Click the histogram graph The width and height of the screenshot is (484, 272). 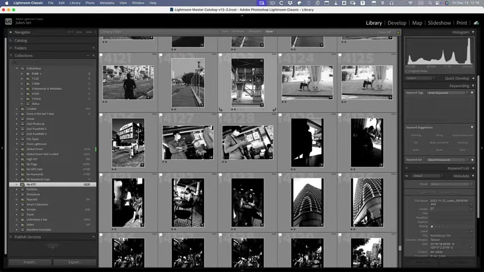[439, 51]
